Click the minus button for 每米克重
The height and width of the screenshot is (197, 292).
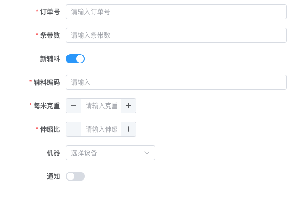(x=73, y=106)
